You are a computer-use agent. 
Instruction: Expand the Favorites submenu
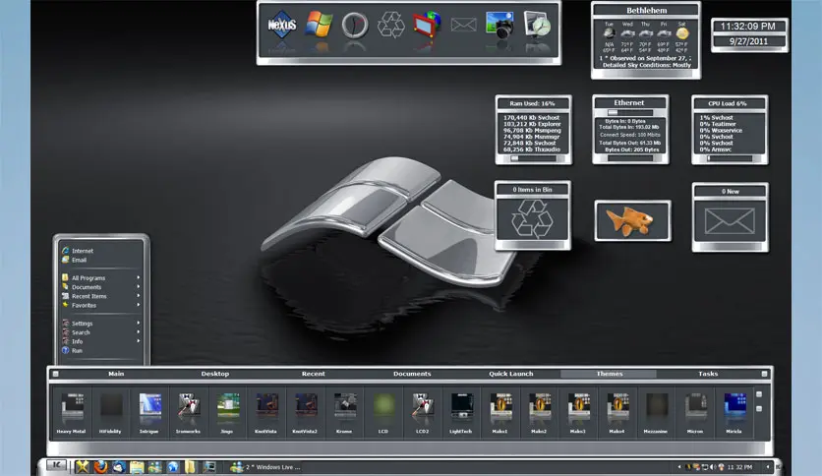(100, 305)
